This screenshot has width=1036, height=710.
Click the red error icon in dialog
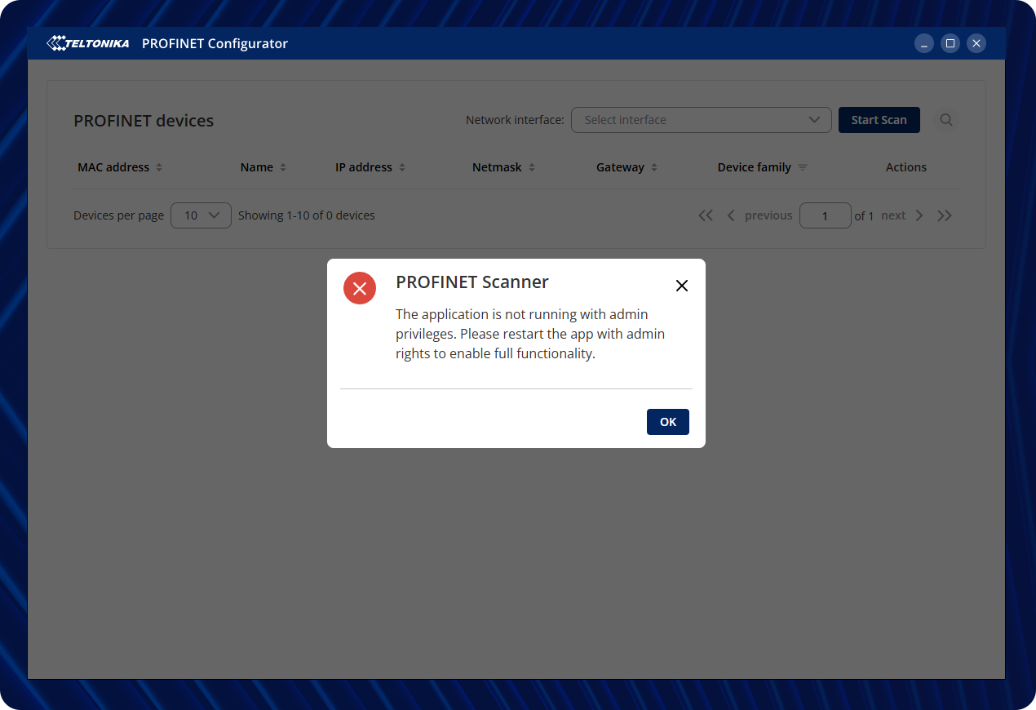click(x=360, y=288)
